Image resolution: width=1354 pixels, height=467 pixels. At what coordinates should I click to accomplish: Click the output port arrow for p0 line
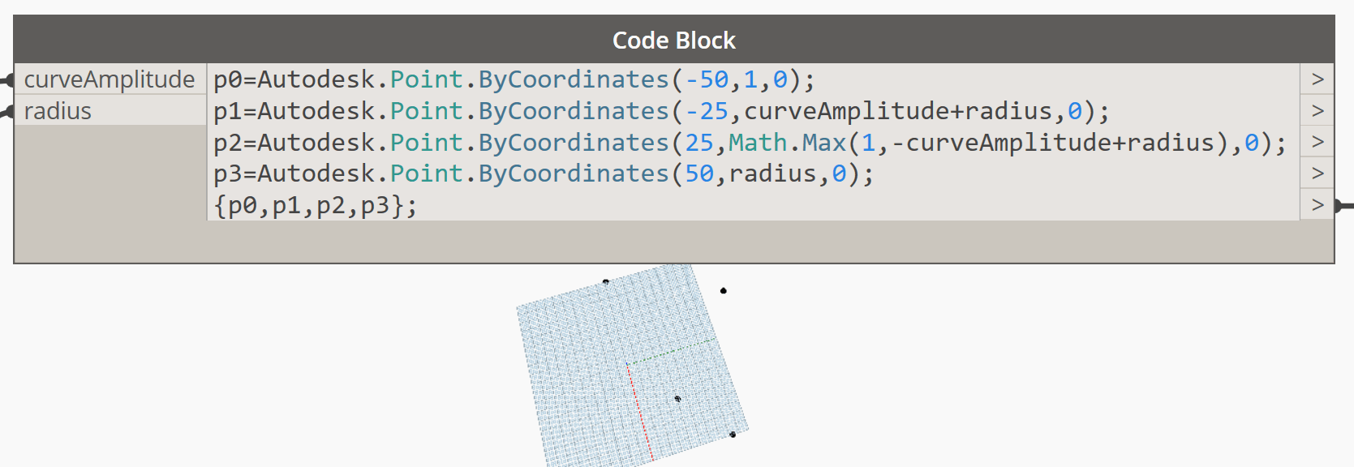[x=1317, y=79]
